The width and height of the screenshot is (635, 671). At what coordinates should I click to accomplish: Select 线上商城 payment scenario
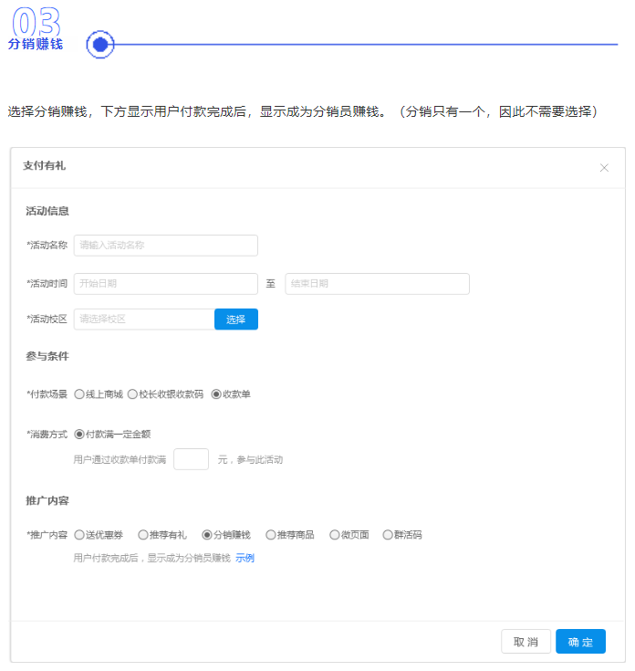pos(79,394)
